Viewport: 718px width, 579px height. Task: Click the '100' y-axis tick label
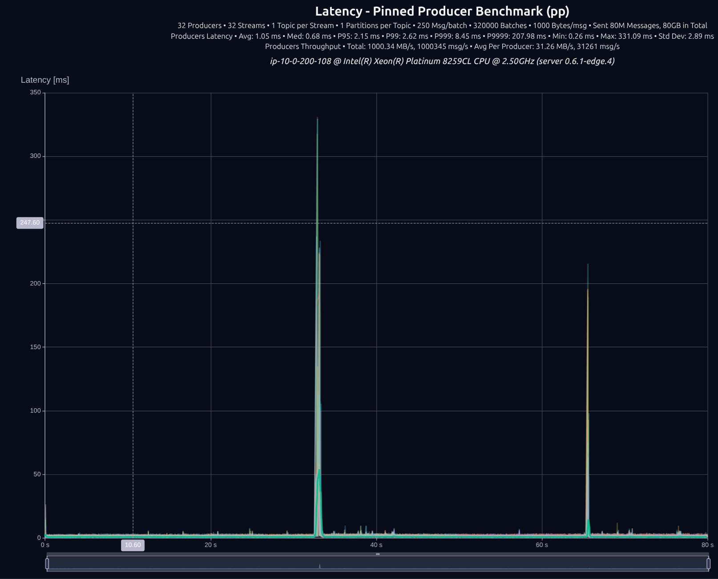pos(35,411)
